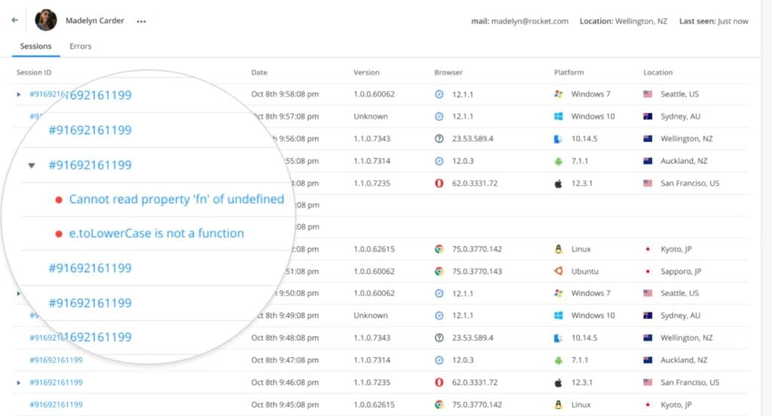Click Windows 10 icon in 9:49:08 pm row
The image size is (772, 416).
(559, 316)
